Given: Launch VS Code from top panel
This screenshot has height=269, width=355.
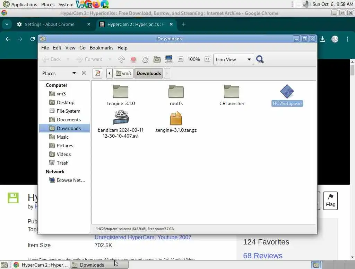Looking at the screenshot, I should 80,4.
